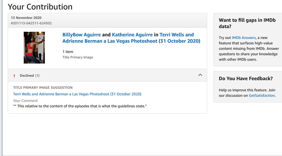Click the Declined (1) status label
Viewport: 282px width, 156px height.
pyautogui.click(x=29, y=76)
